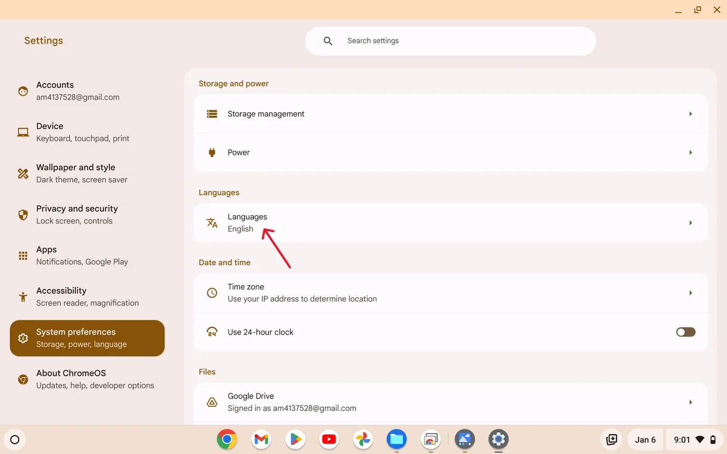The height and width of the screenshot is (454, 727).
Task: Open the launcher circle button
Action: (15, 439)
